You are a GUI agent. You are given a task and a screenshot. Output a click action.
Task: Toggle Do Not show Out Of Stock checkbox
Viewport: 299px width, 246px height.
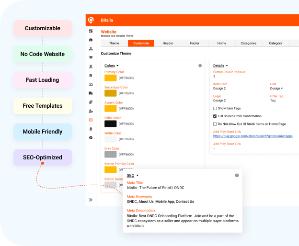coord(215,124)
